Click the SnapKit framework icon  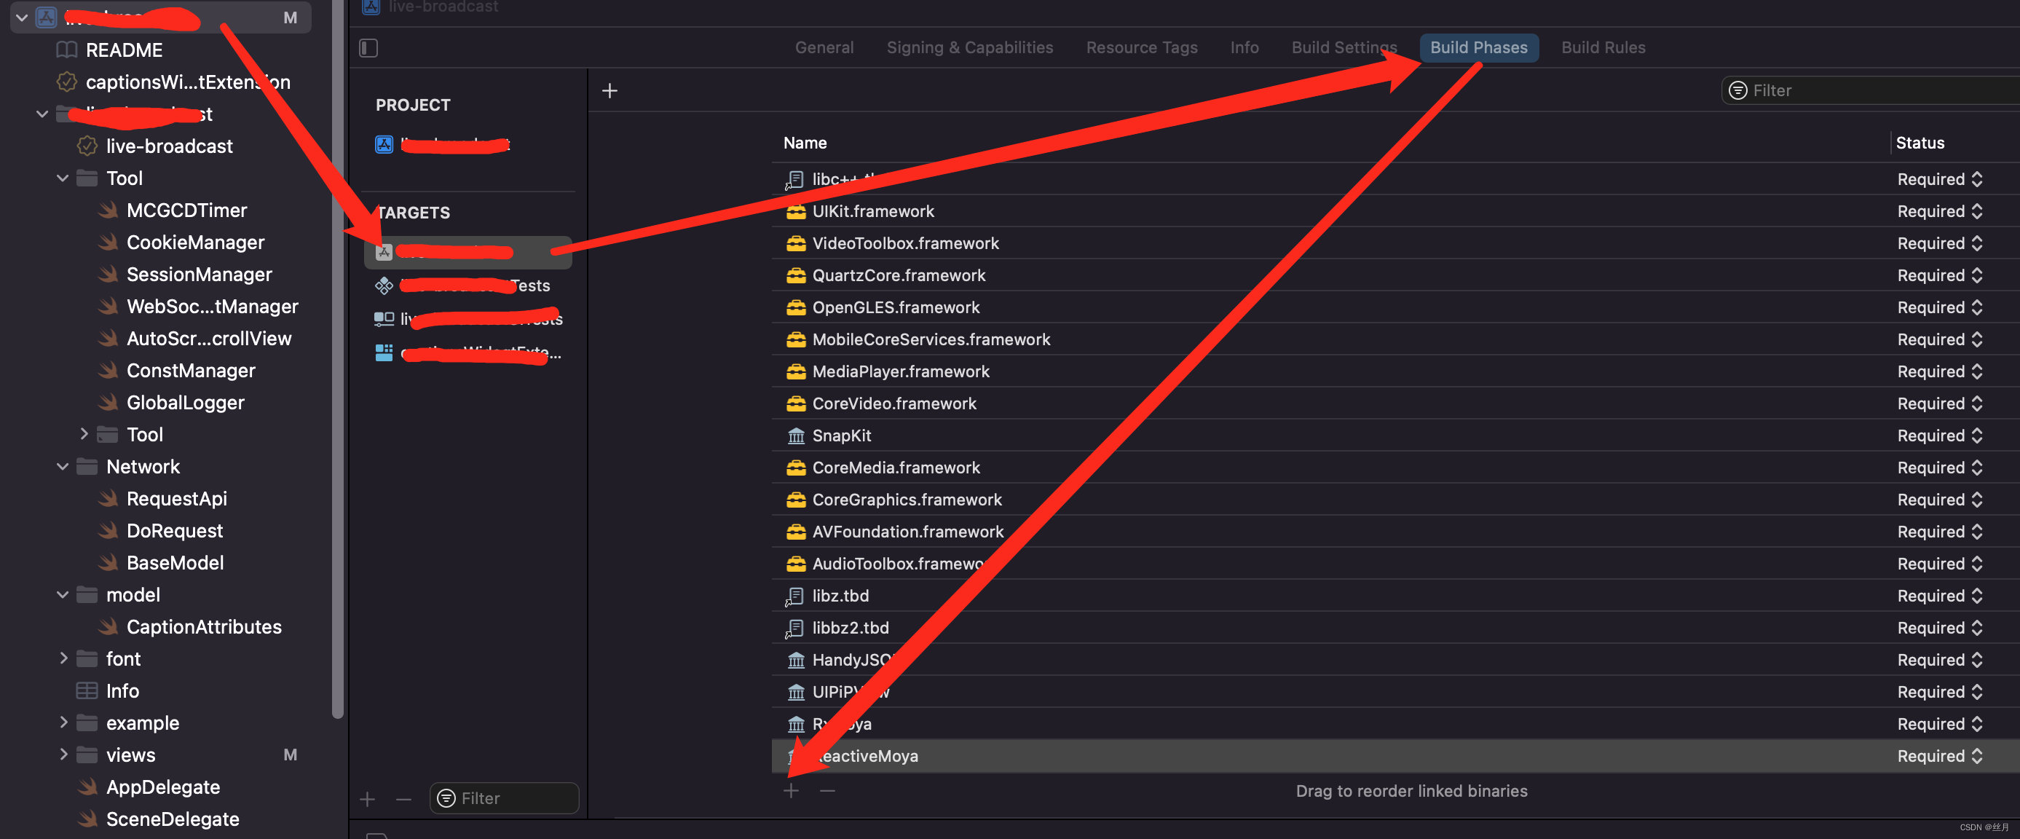pos(795,436)
